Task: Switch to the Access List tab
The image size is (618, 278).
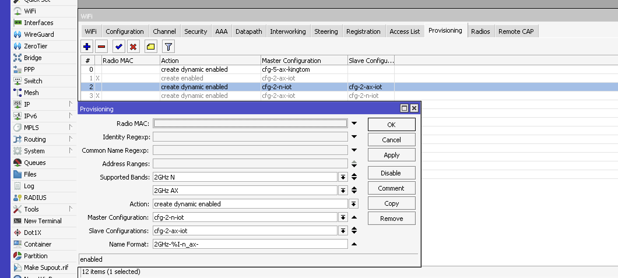Action: pyautogui.click(x=405, y=31)
